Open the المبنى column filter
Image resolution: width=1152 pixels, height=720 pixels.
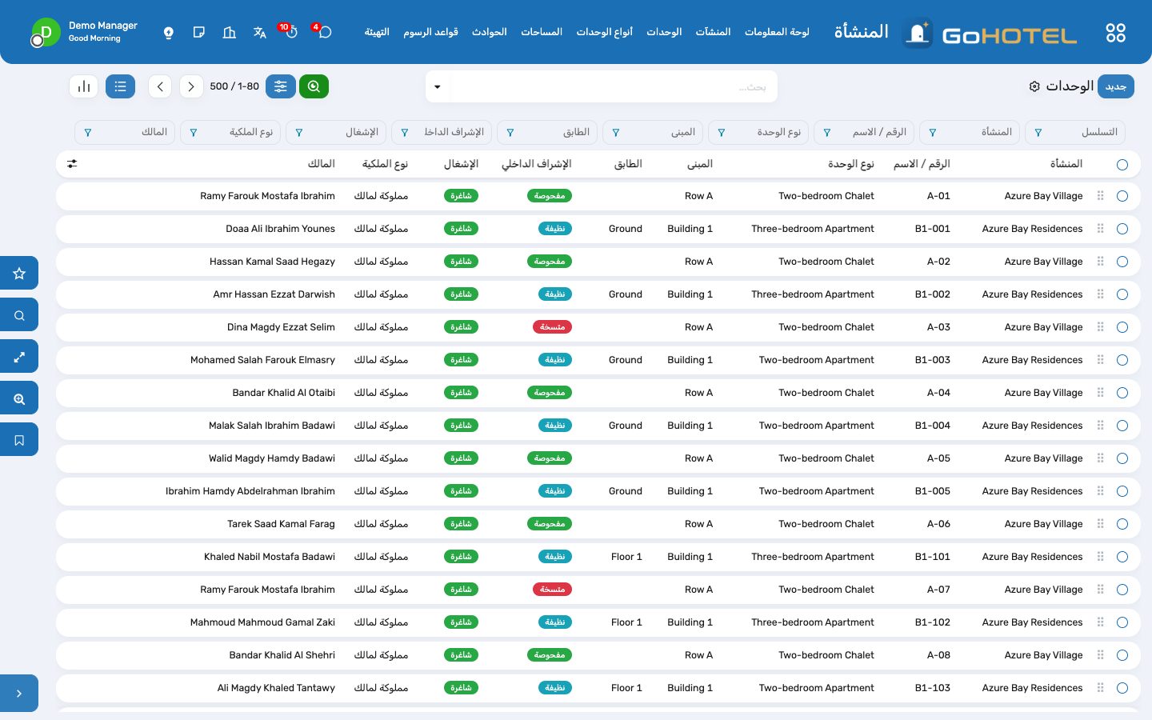616,133
